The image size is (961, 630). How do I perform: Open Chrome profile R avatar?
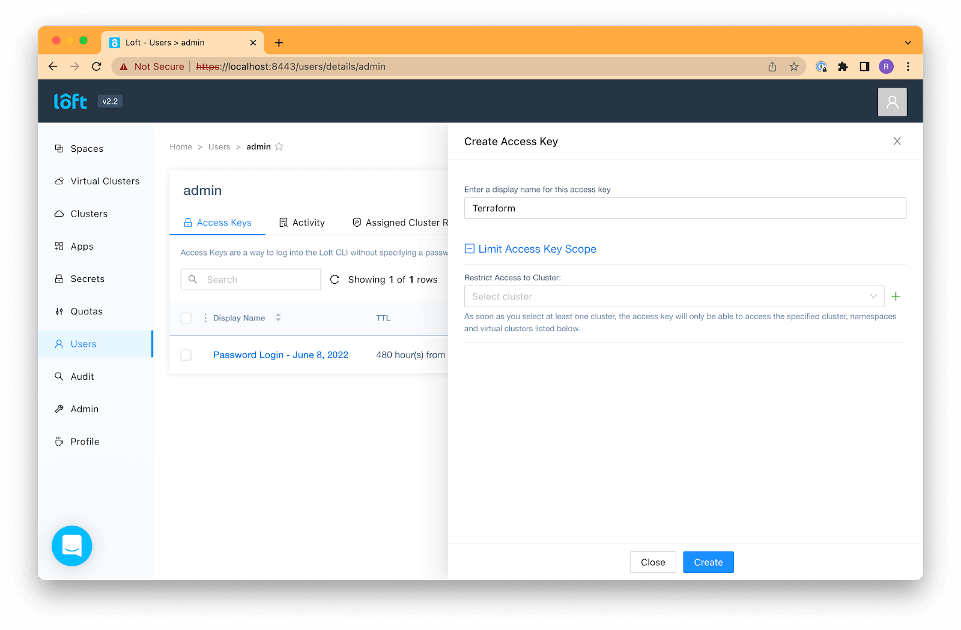(x=886, y=67)
